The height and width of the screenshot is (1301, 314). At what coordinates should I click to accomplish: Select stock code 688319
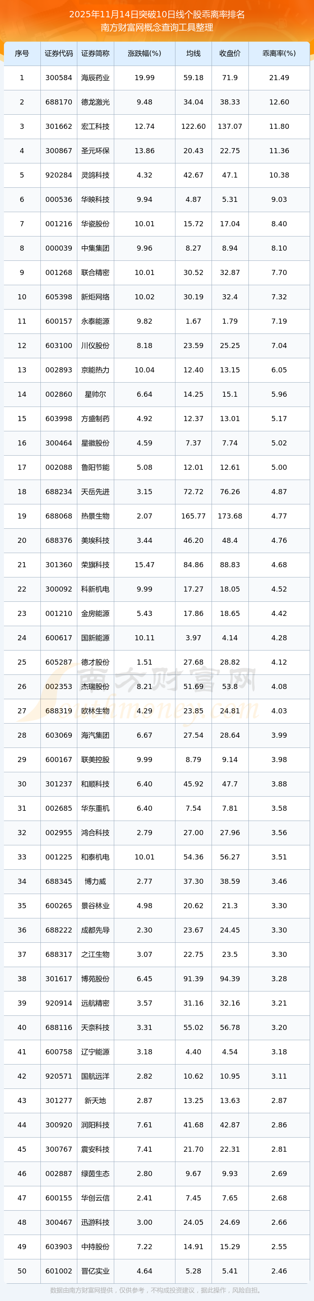[x=58, y=711]
